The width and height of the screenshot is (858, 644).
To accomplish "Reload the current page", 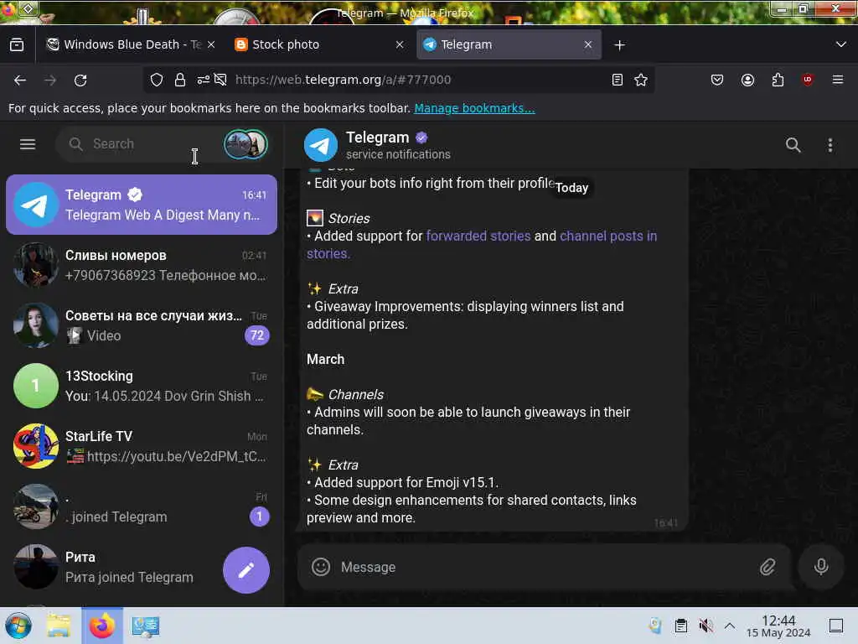I will coord(80,80).
